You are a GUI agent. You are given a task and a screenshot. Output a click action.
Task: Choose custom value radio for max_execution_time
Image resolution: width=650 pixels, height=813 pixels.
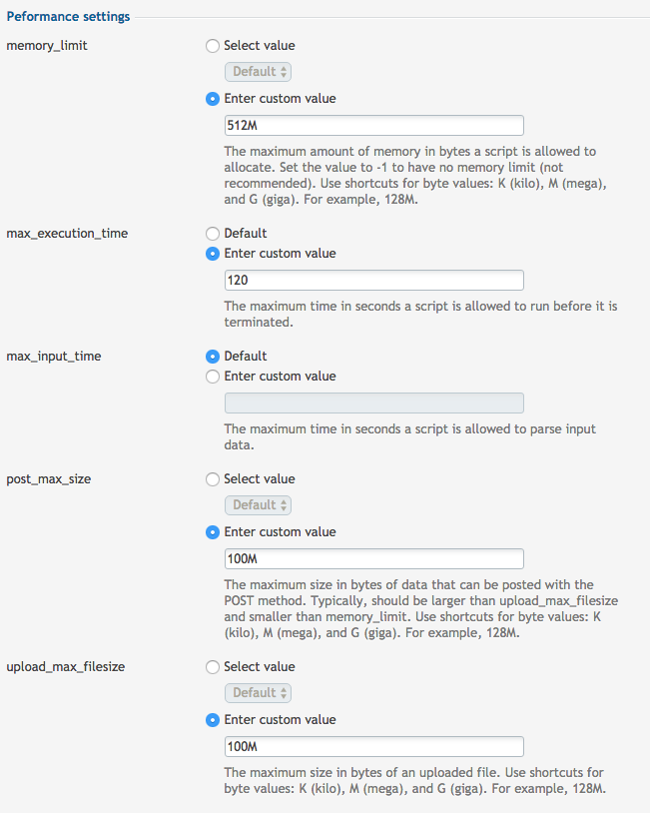click(212, 254)
